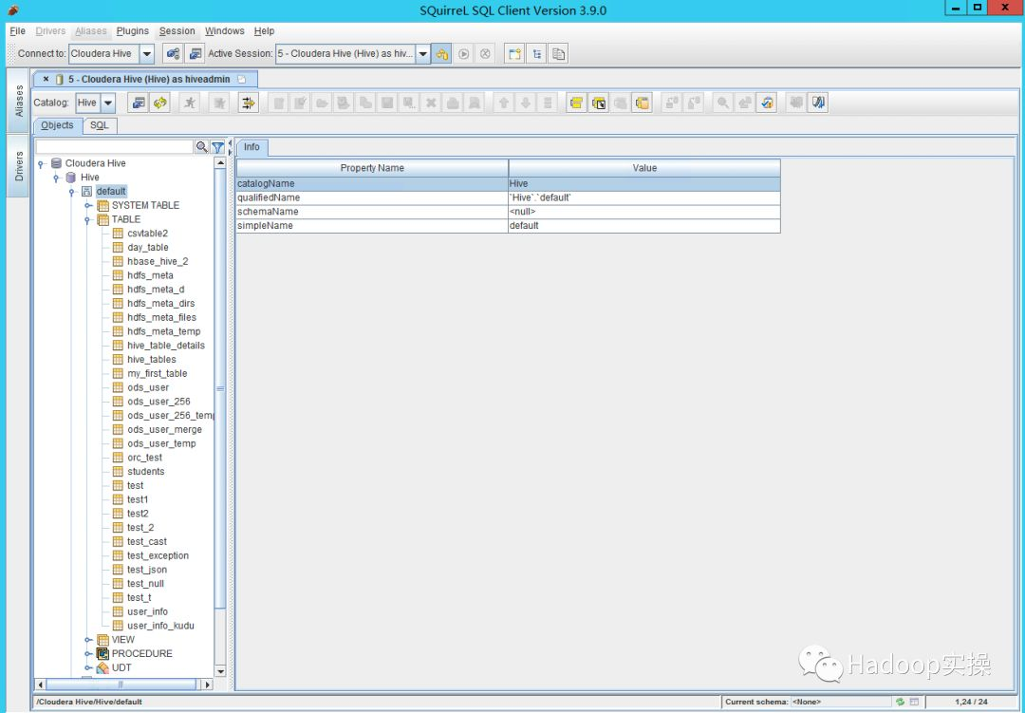This screenshot has width=1025, height=713.
Task: Expand the UDT node
Action: pyautogui.click(x=88, y=667)
